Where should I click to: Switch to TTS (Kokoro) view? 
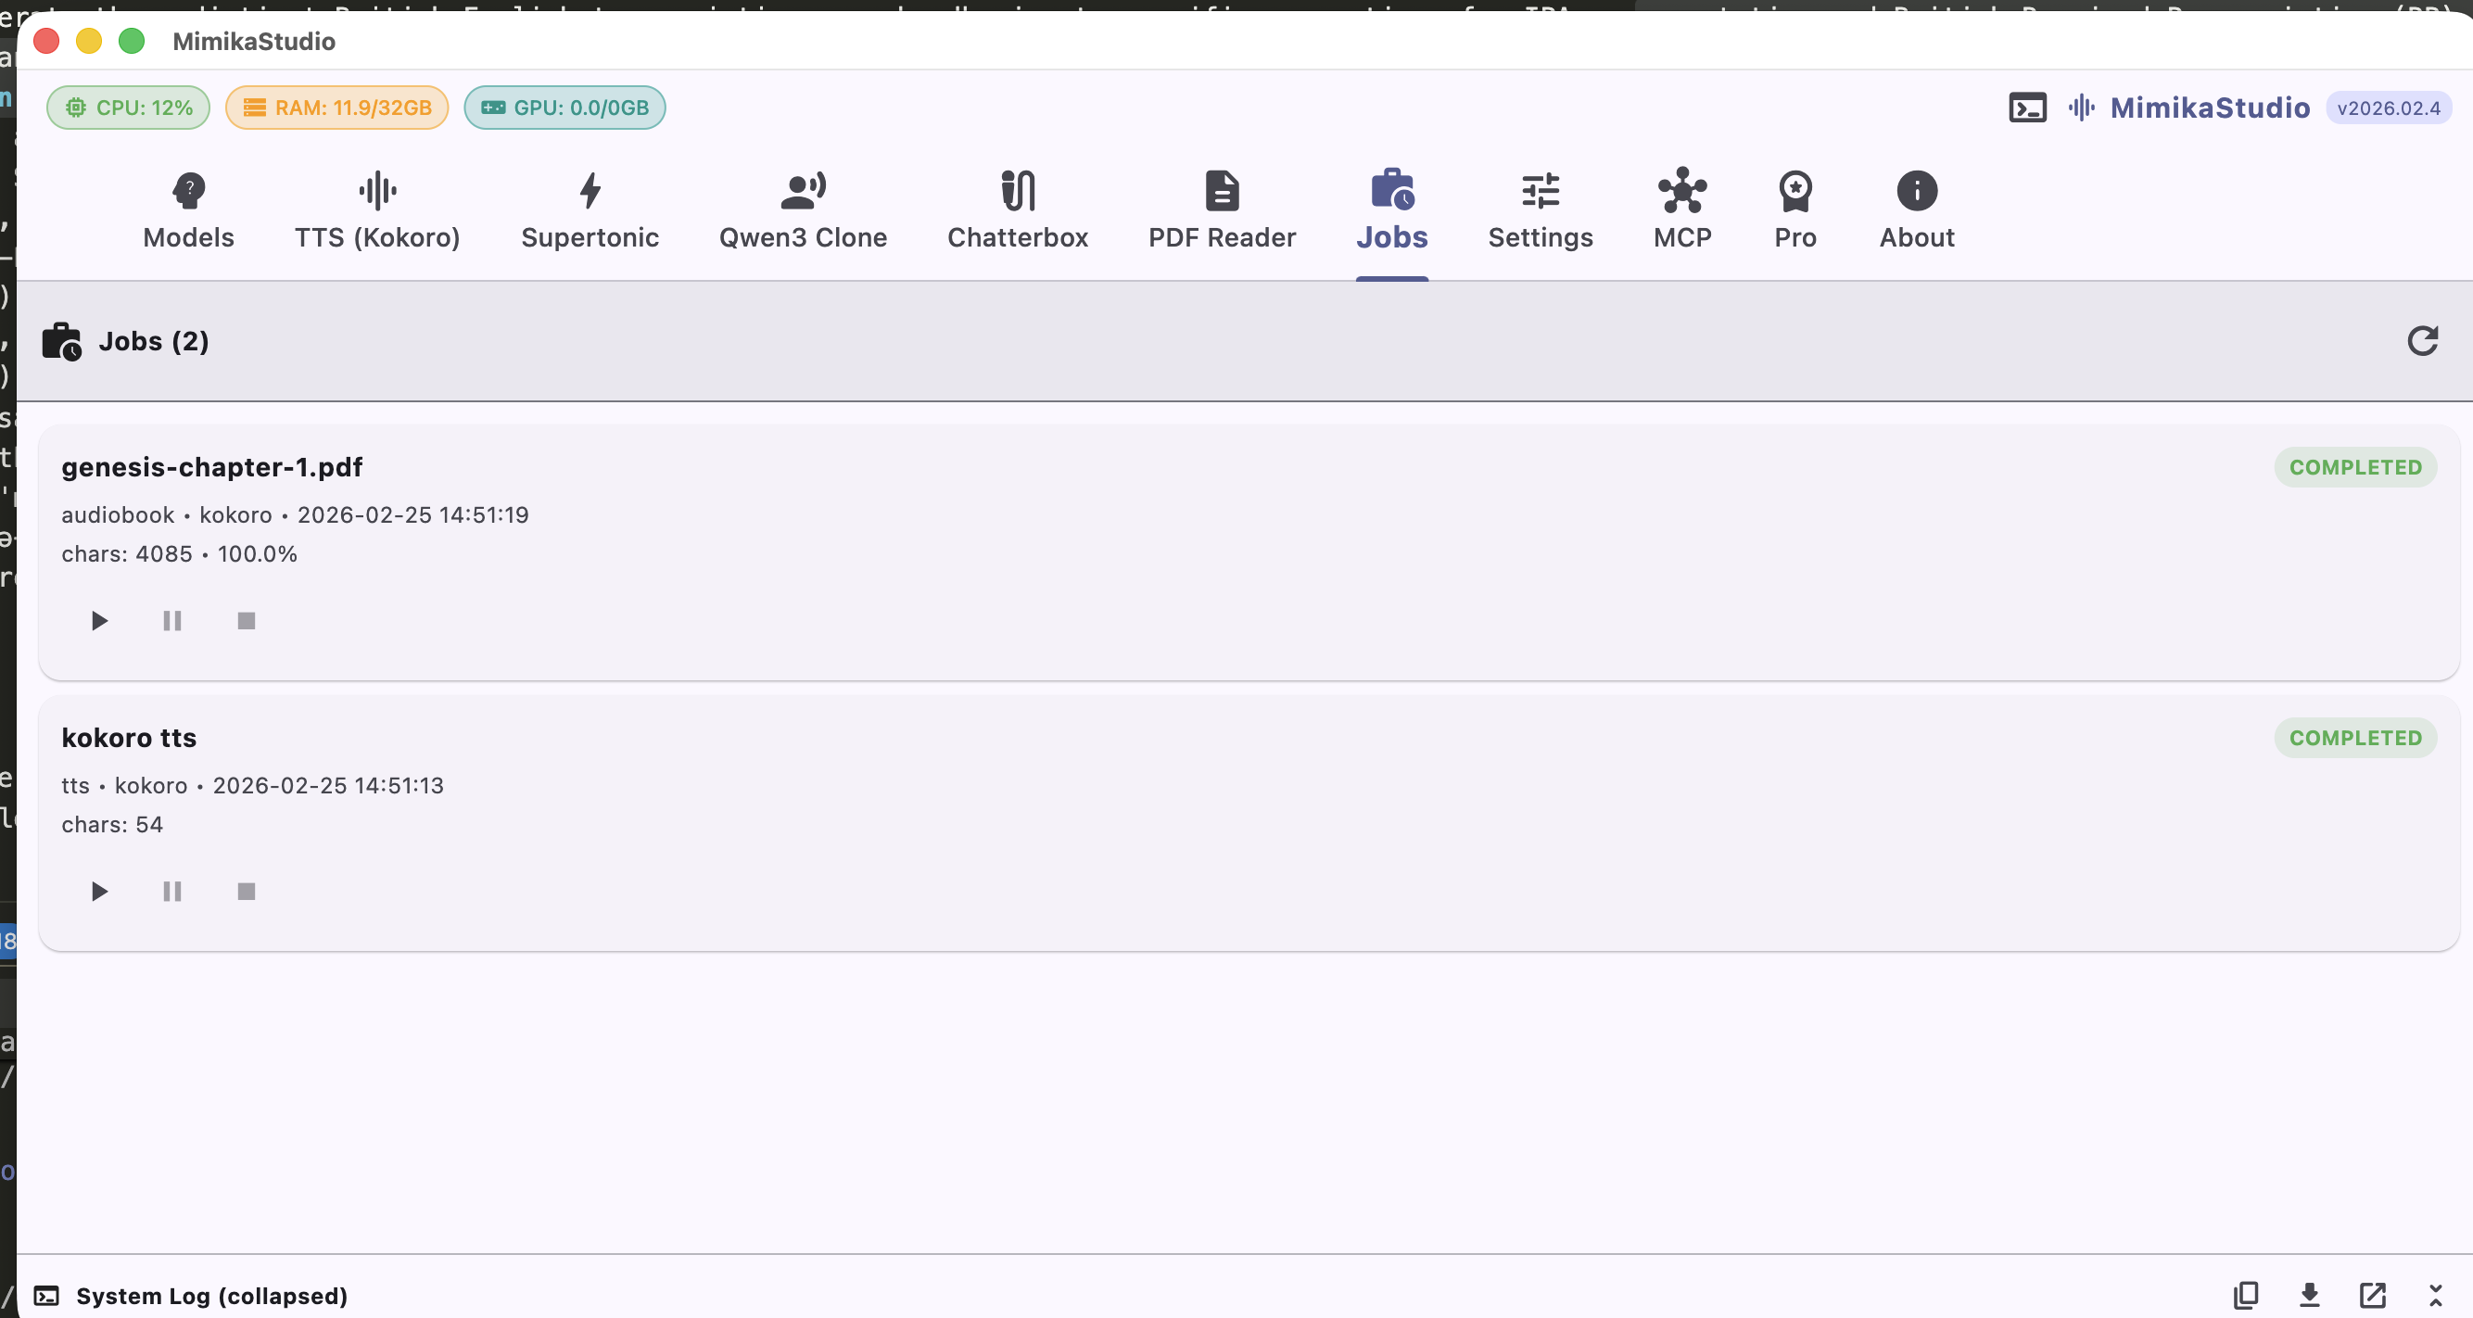coord(376,209)
